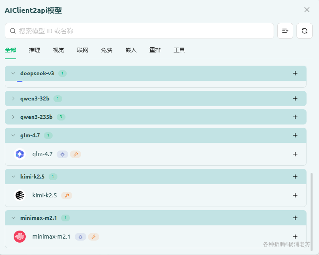Click the qwen3-235b group title
This screenshot has height=255, width=319.
(36, 117)
